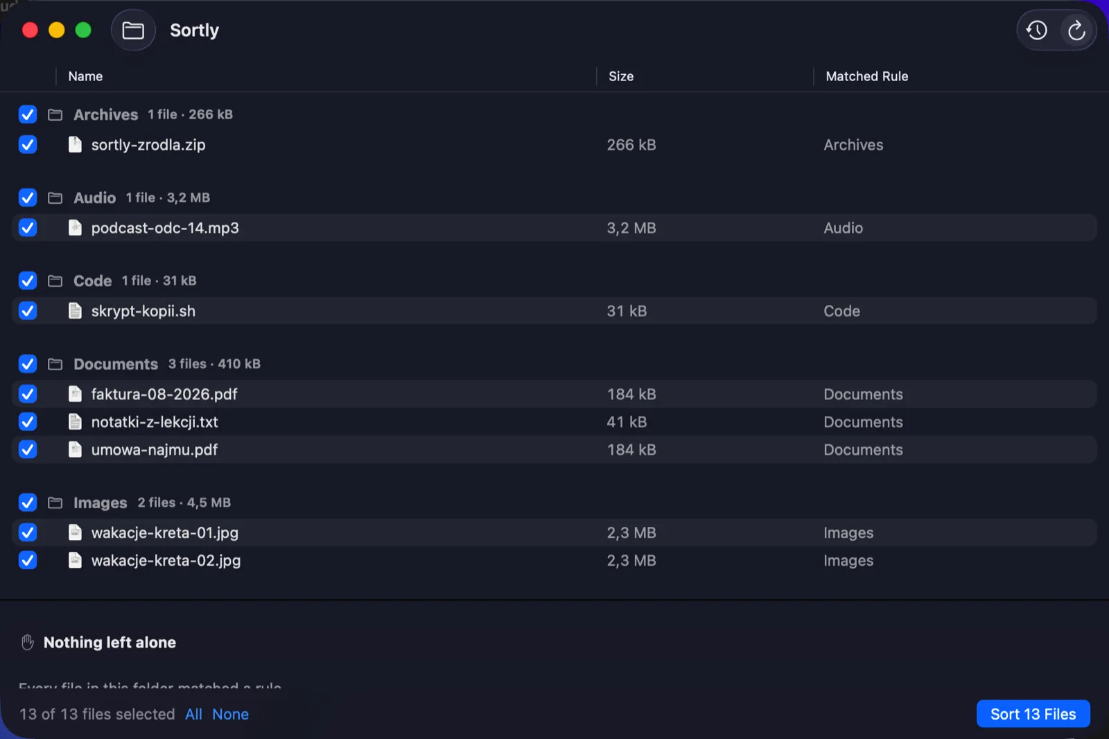Click the green window zoom button
Screen dimensions: 1109x739
point(83,31)
